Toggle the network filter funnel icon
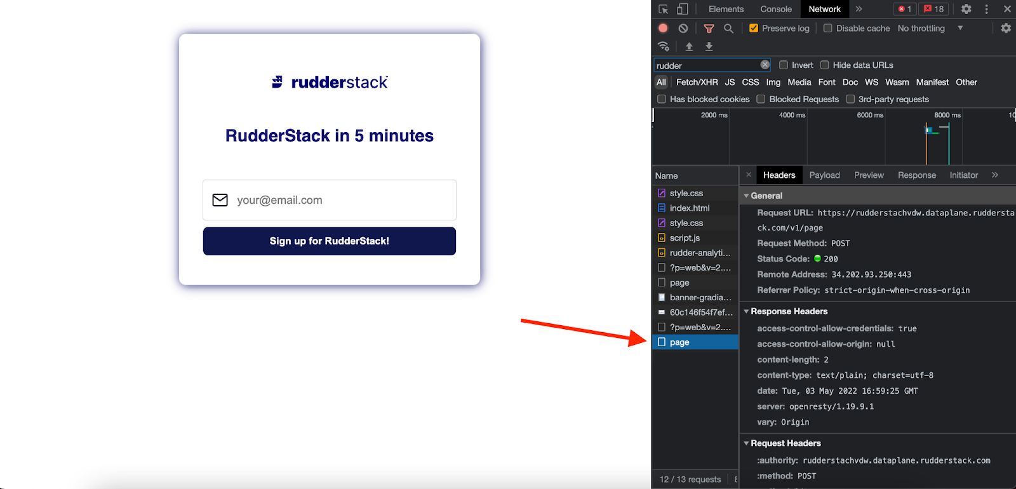Viewport: 1016px width, 489px height. click(709, 29)
